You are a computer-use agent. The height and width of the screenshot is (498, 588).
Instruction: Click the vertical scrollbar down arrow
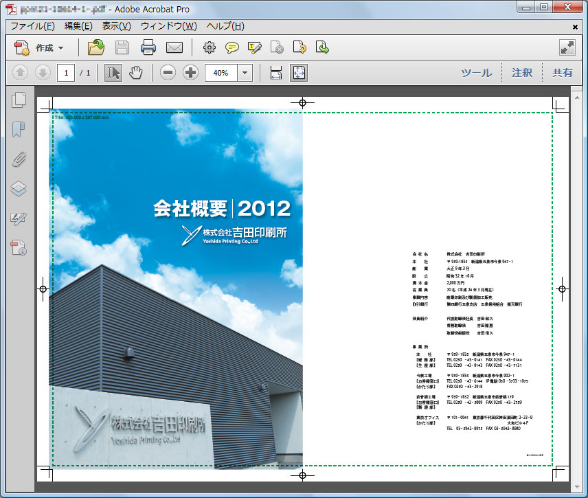[x=577, y=487]
